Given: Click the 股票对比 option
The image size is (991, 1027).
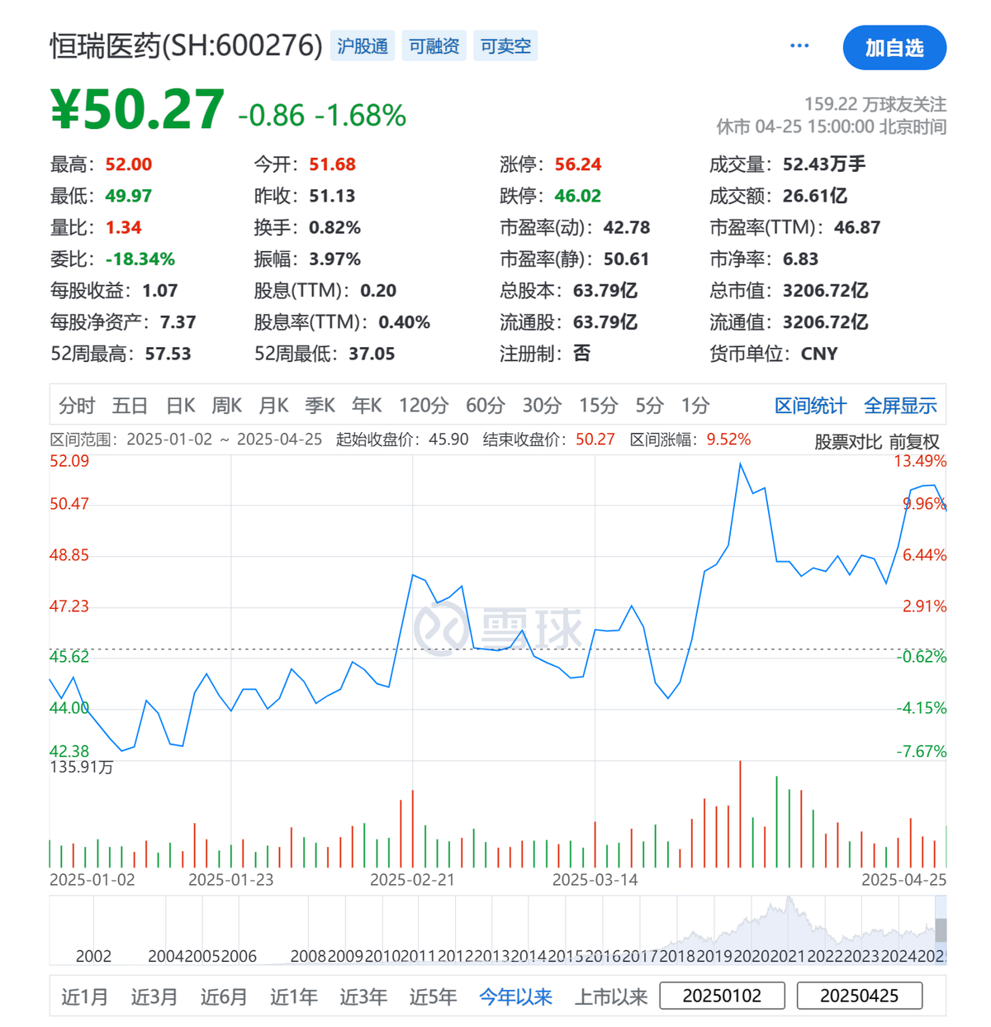Looking at the screenshot, I should (848, 442).
